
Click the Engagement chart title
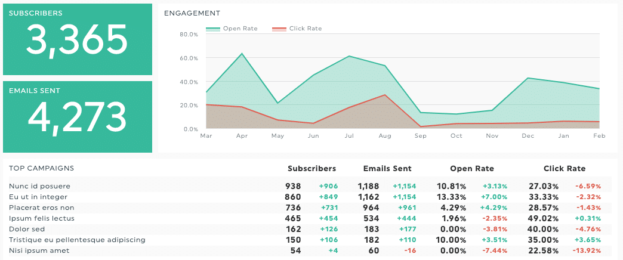(192, 13)
